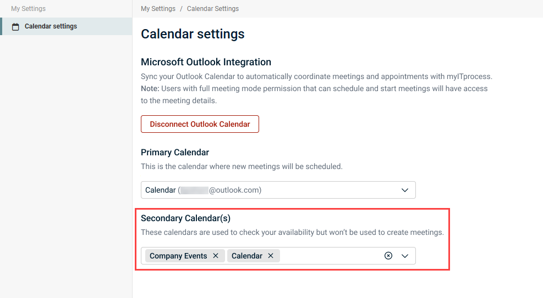
Task: Remove the Company Events chip
Action: coord(216,256)
